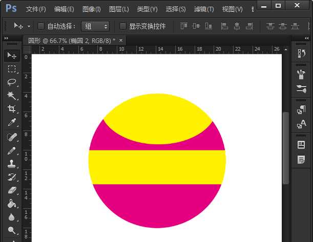Choose the Eraser tool
The height and width of the screenshot is (242, 313).
[x=11, y=190]
